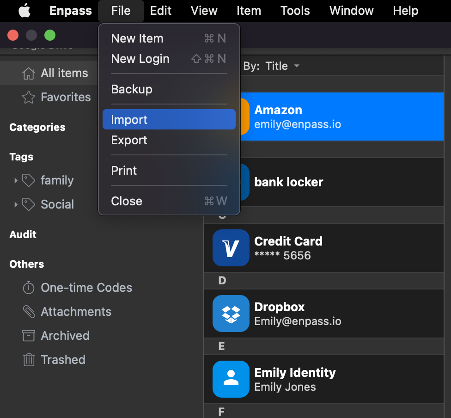Image resolution: width=451 pixels, height=418 pixels.
Task: Click the Favorites star icon
Action: (29, 97)
